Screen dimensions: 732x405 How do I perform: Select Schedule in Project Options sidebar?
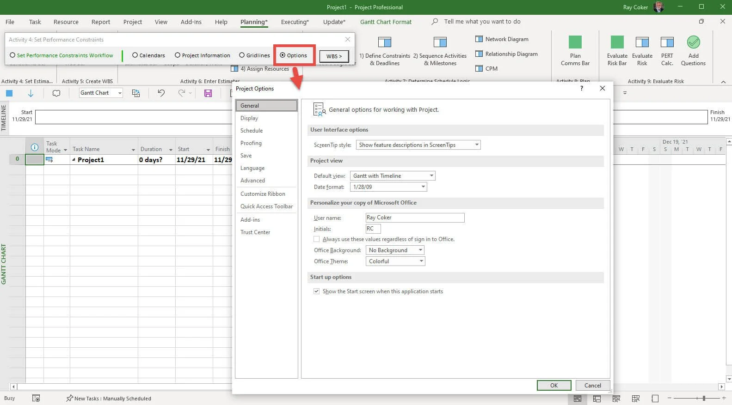[266, 131]
